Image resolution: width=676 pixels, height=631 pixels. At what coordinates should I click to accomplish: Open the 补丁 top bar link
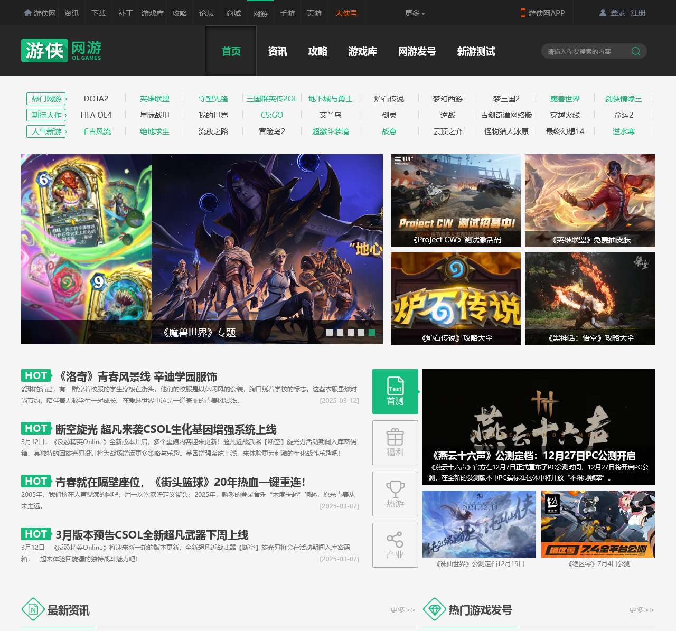click(x=125, y=13)
